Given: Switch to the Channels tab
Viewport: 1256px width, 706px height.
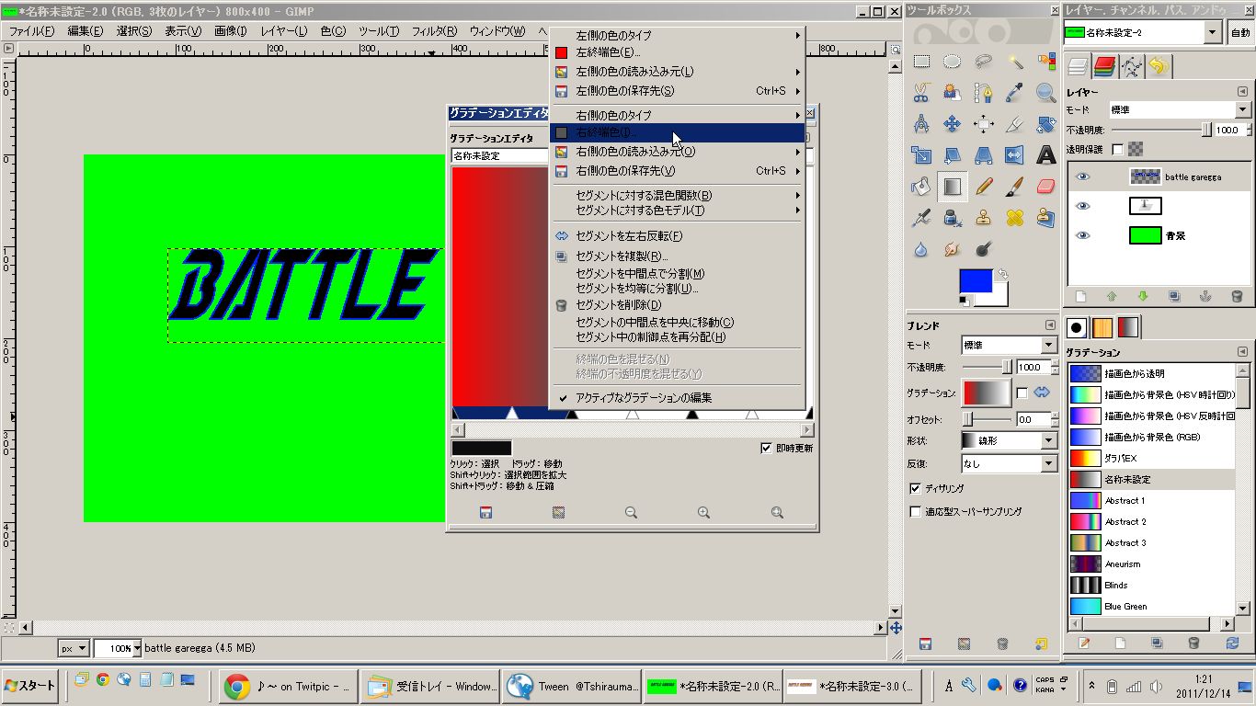Looking at the screenshot, I should pos(1104,66).
